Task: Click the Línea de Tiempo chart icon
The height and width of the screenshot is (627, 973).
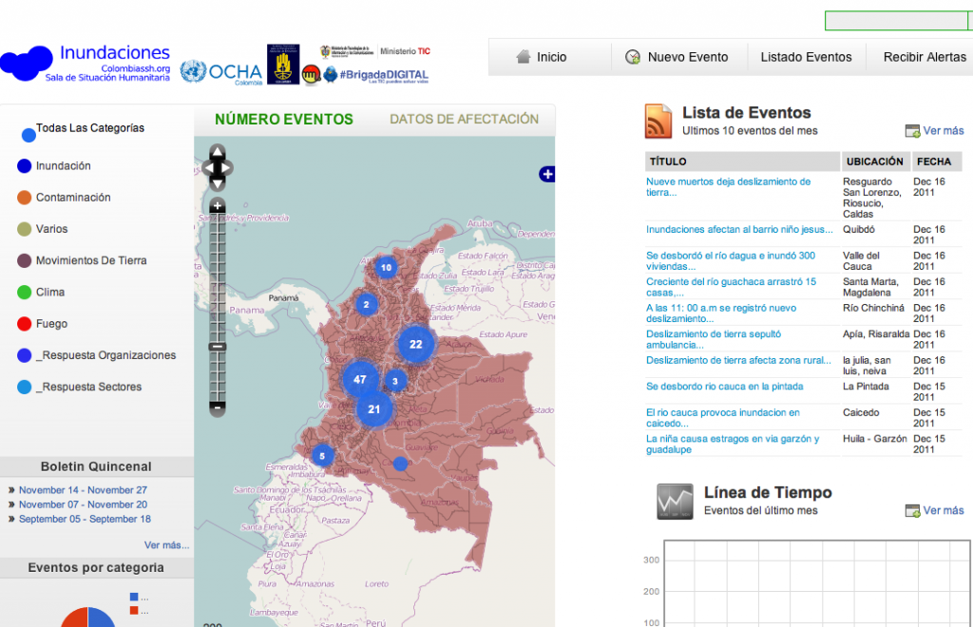Action: (x=675, y=501)
